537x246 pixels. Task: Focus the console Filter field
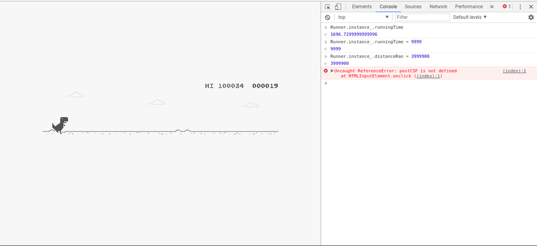(x=423, y=17)
